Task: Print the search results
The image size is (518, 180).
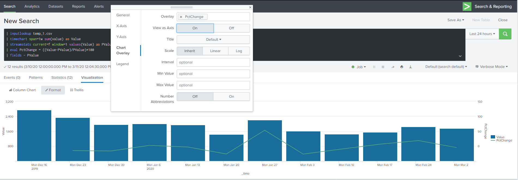Action: click(x=402, y=67)
